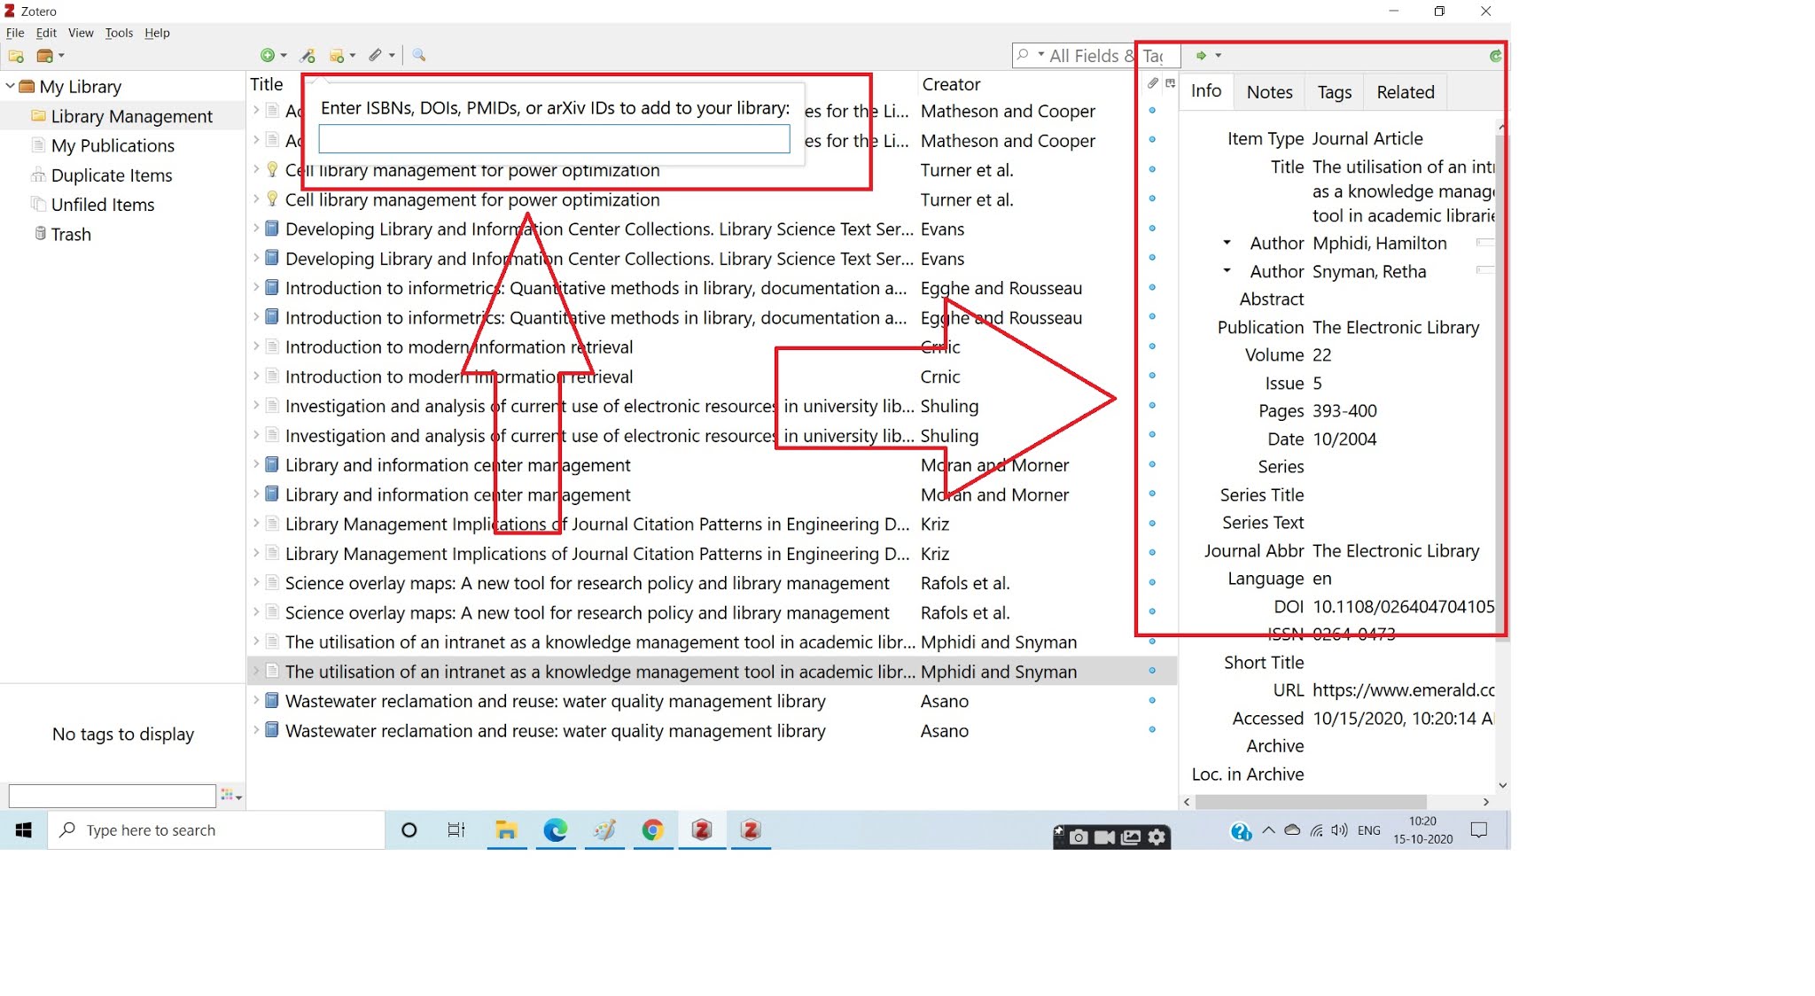This screenshot has width=1815, height=996.
Task: Click the All Fields & Tags search box
Action: (1096, 56)
